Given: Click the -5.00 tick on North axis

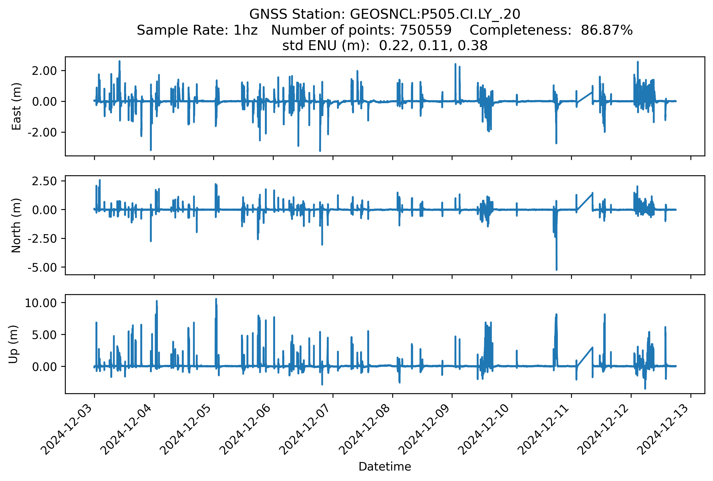Looking at the screenshot, I should click(x=42, y=267).
